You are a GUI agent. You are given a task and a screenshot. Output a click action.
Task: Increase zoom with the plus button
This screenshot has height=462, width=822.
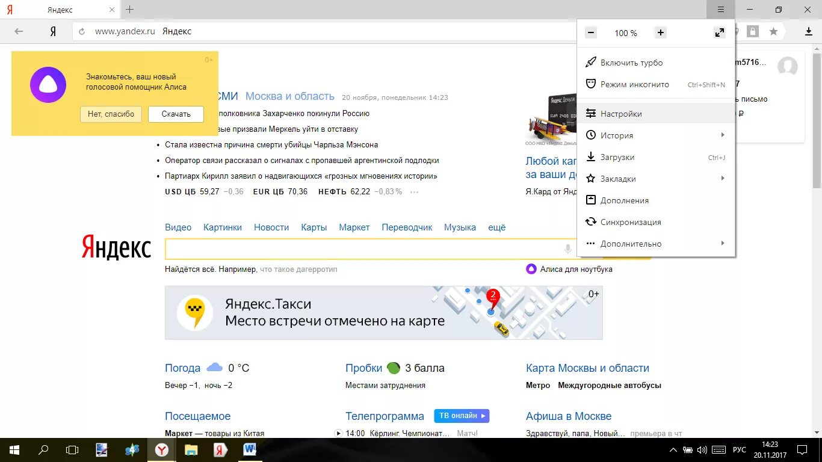point(661,32)
